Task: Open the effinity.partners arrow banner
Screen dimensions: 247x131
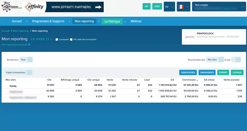Action: coord(76,7)
